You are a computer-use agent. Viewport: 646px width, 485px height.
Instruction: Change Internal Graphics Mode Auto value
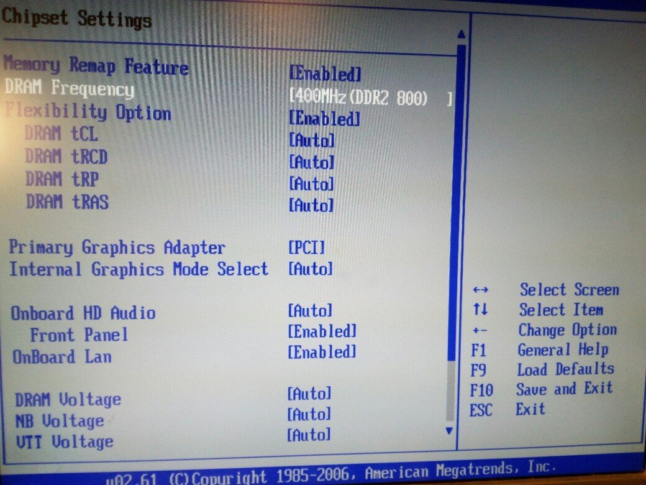[x=310, y=269]
